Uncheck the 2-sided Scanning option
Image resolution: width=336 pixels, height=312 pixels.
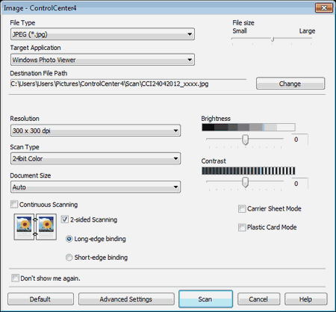(65, 219)
